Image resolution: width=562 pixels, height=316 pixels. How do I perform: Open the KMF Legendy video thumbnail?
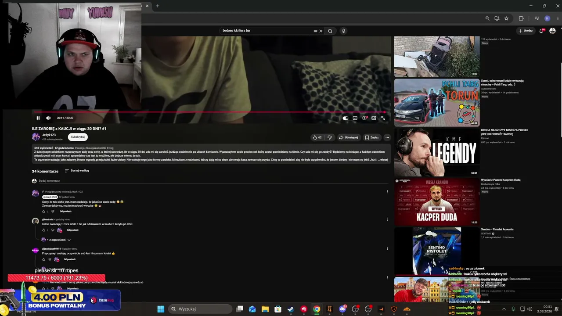(x=437, y=152)
